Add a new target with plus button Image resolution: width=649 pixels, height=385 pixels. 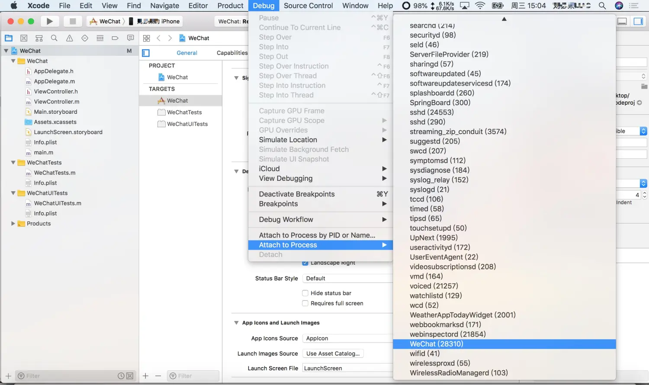[x=145, y=376]
